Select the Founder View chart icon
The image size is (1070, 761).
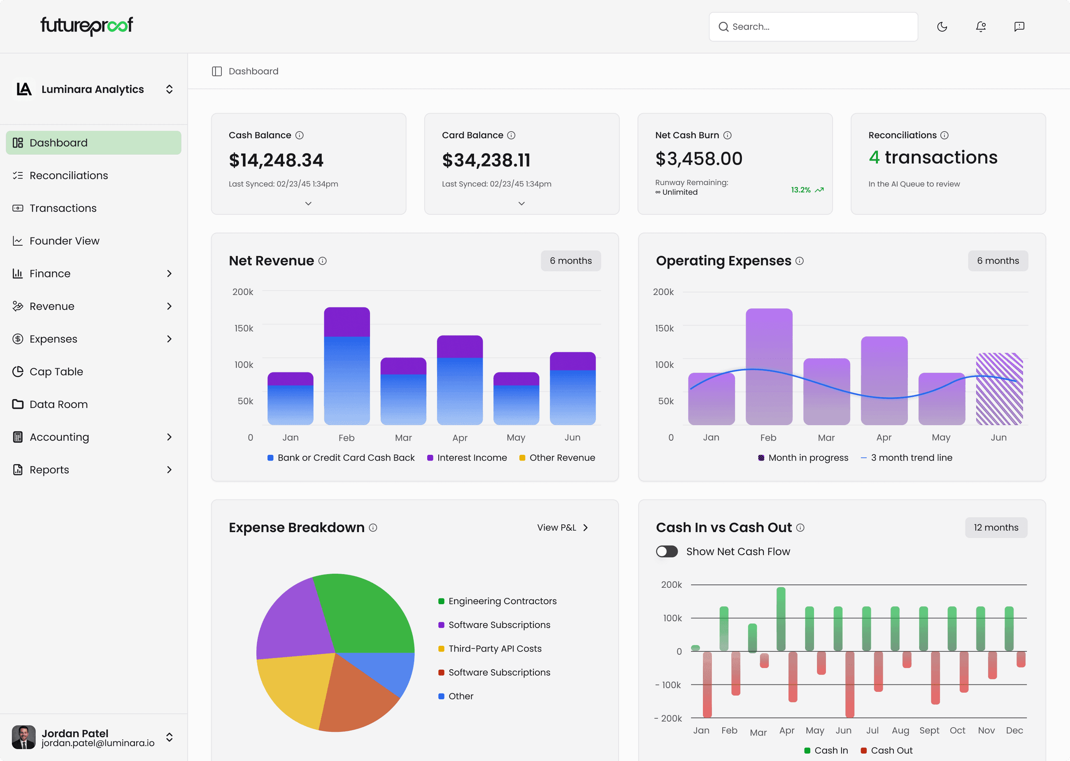[17, 240]
